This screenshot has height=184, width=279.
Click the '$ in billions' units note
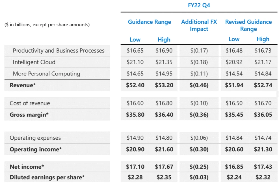tap(47, 25)
